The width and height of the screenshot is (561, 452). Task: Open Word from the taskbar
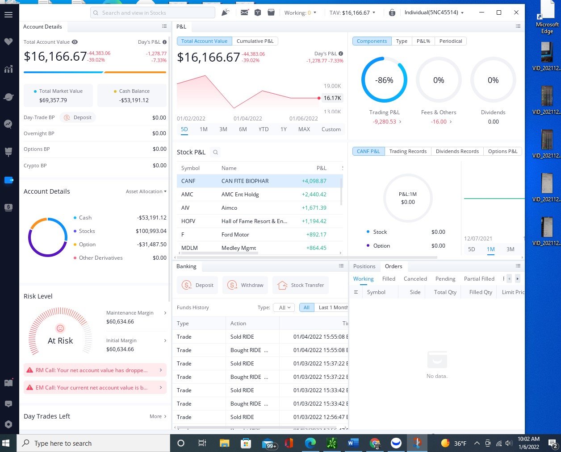(x=353, y=443)
